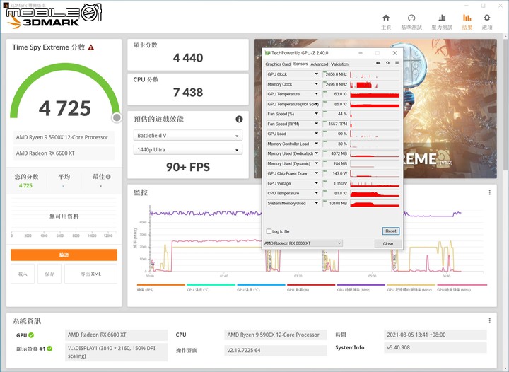This screenshot has width=509, height=372.
Task: Expand the Memory Clock sensor dropdown arrow
Action: pyautogui.click(x=316, y=84)
